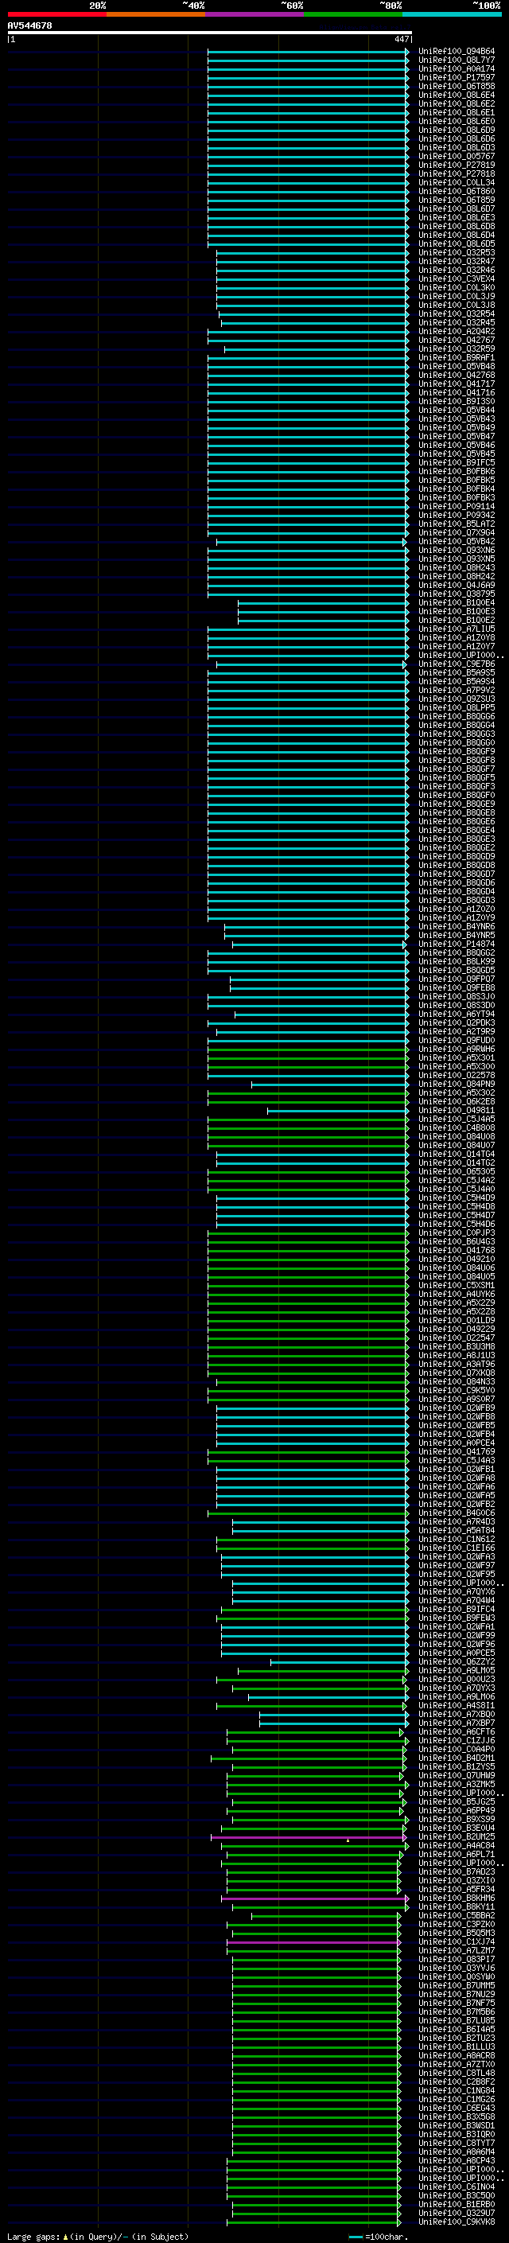Select the UniRef100_A4AC84 label
Screen dimensions: 509x2243
tap(456, 1846)
